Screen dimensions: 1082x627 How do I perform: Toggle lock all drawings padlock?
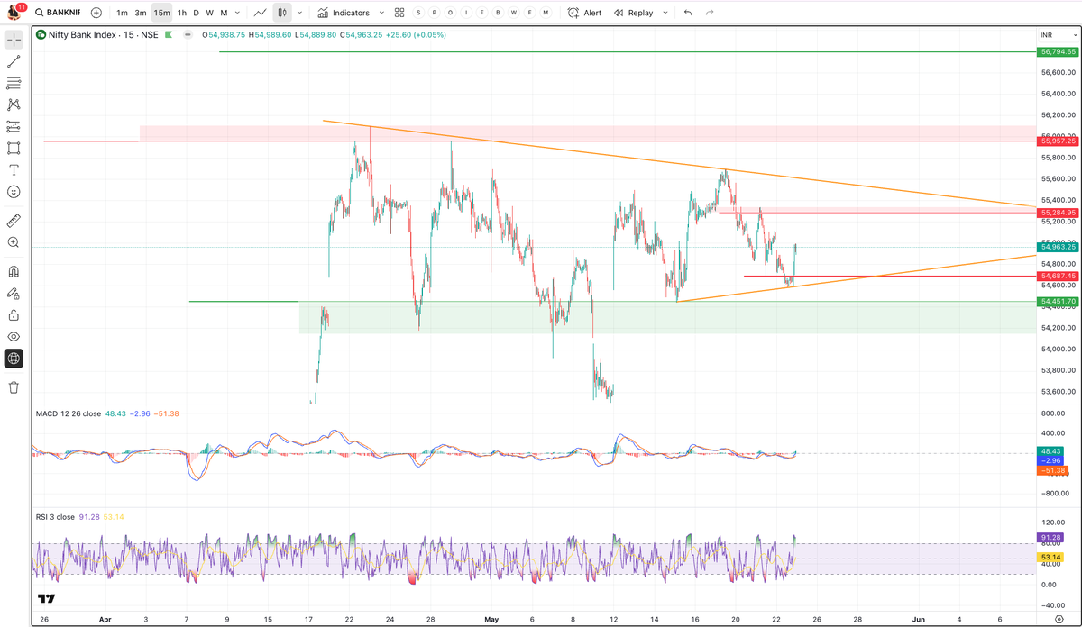[x=14, y=314]
